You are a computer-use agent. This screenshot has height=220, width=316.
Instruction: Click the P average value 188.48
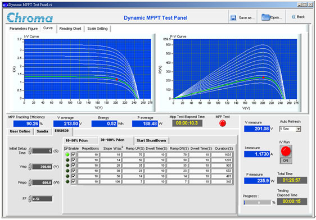click(145, 123)
